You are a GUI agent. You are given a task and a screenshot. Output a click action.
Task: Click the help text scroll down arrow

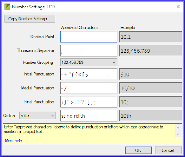(x=178, y=134)
